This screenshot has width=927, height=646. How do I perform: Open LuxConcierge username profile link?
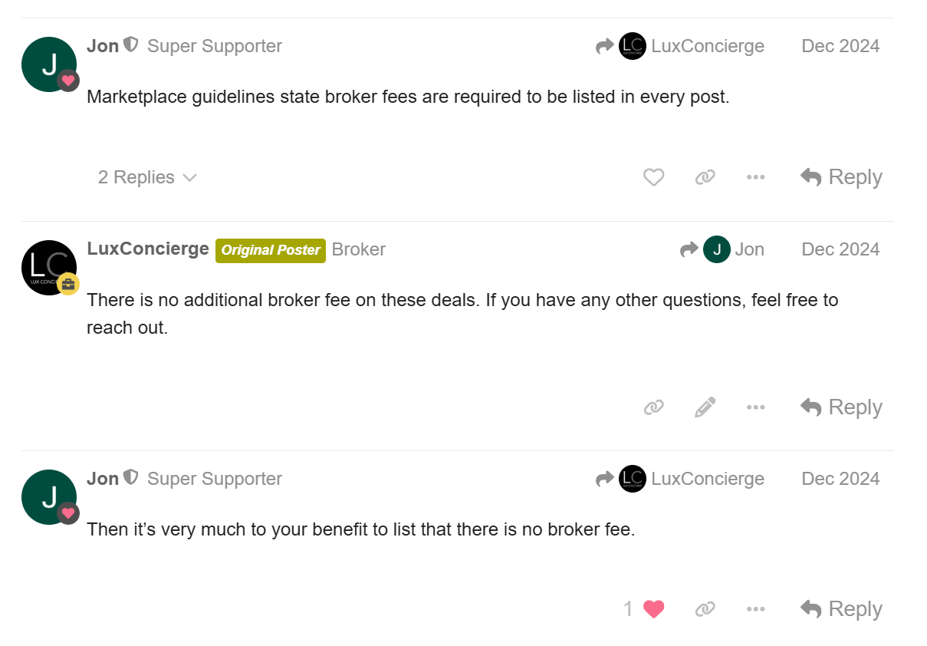[x=148, y=249]
